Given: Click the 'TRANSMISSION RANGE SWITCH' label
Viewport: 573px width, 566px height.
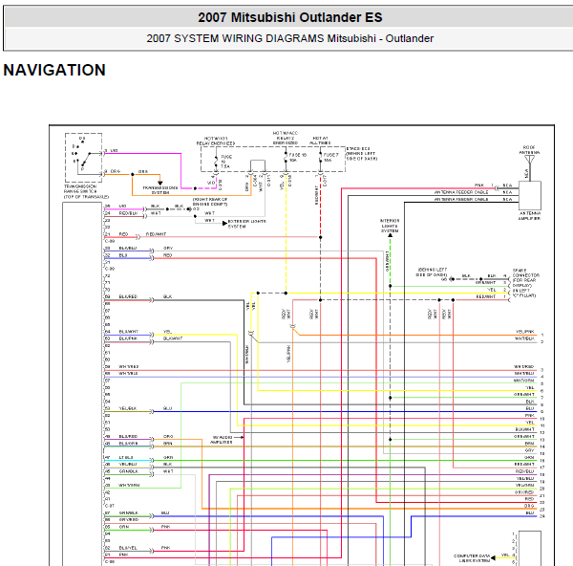Looking at the screenshot, I should [80, 188].
